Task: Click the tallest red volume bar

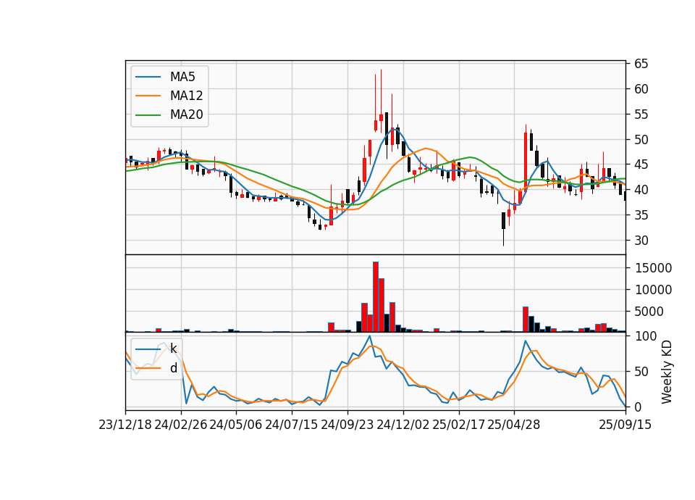Action: point(376,297)
